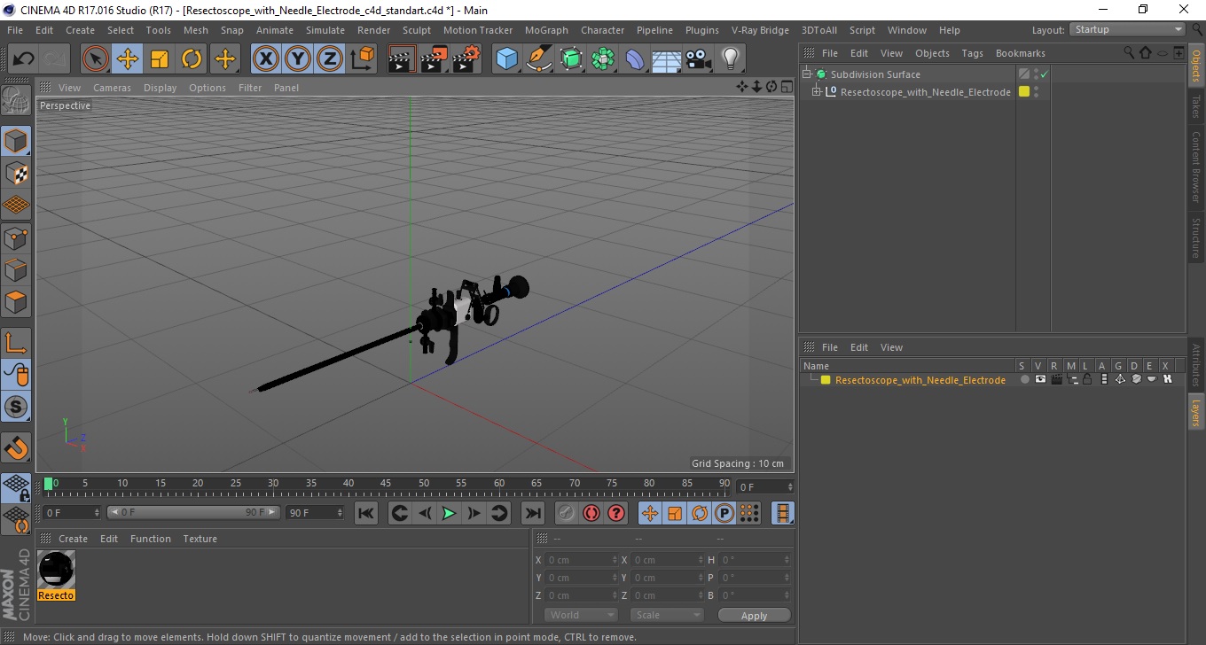Viewport: 1206px width, 645px height.
Task: Play the animation forwards
Action: coord(449,513)
